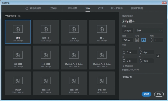168x101 pixels.
Task: Click the 关闭 close button
Action: coord(159,94)
